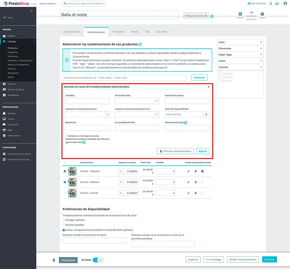Open Producto estándar type dropdown
The width and height of the screenshot is (290, 269).
pos(196,16)
